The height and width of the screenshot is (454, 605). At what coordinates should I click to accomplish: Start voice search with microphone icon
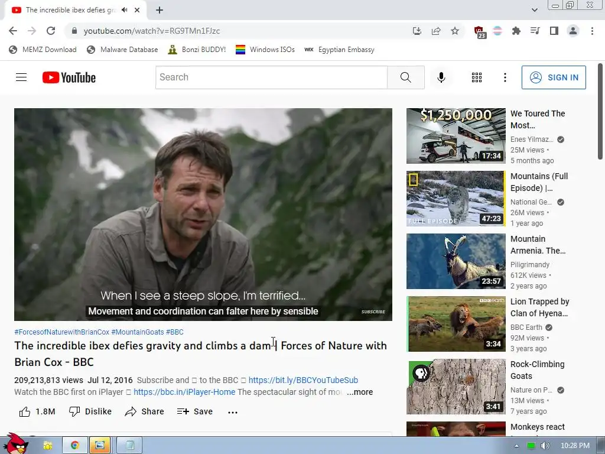(441, 77)
